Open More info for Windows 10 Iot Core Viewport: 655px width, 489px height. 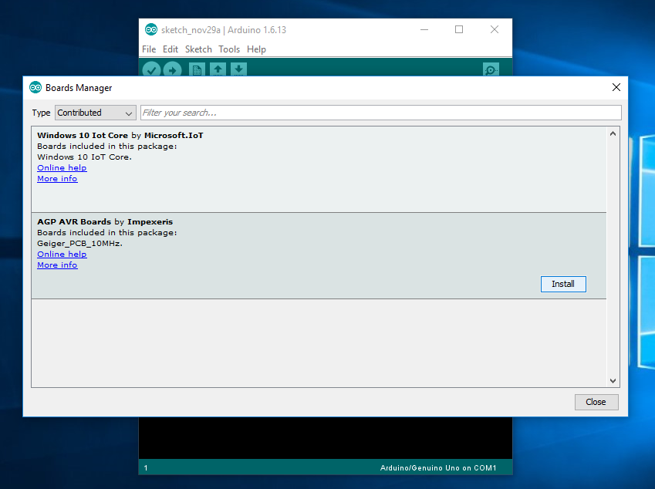tap(57, 178)
